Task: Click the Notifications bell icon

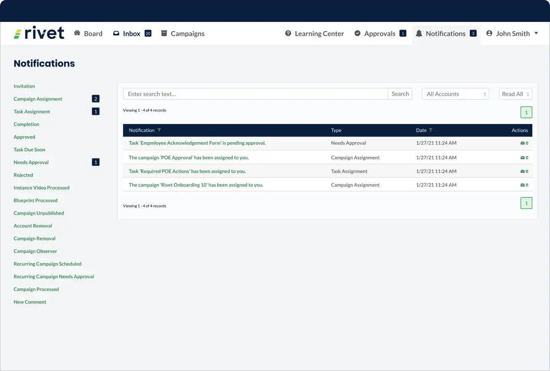Action: 419,33
